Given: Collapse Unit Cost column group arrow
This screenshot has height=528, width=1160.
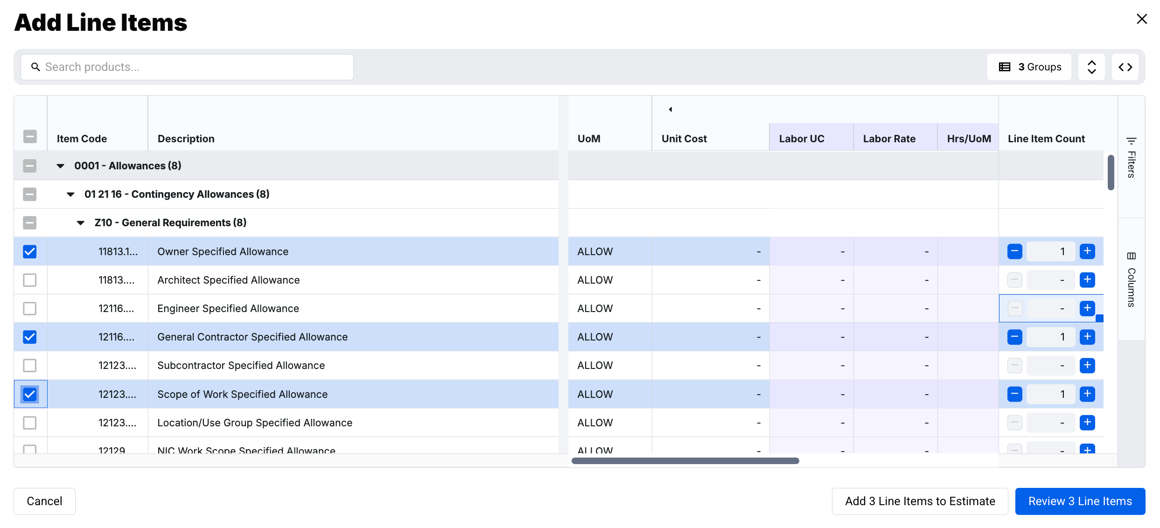Looking at the screenshot, I should pos(671,110).
